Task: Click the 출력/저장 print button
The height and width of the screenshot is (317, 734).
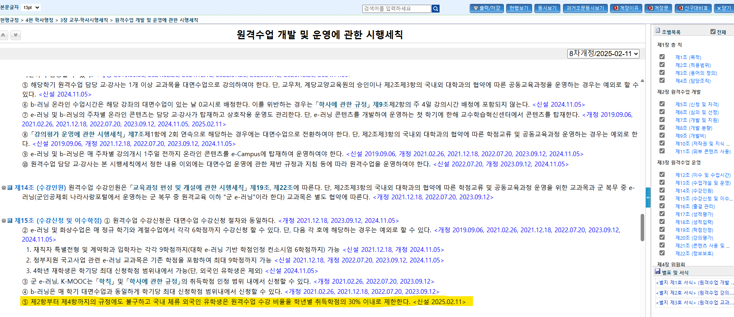Action: point(487,8)
